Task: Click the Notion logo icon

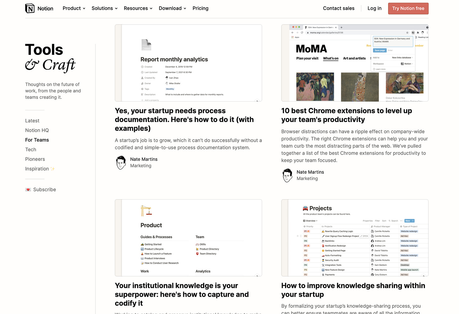Action: pos(30,8)
